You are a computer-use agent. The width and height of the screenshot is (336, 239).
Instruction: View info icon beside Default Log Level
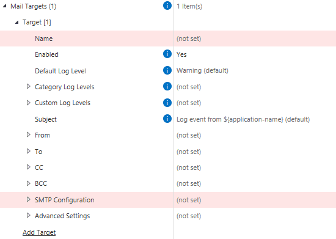point(167,70)
